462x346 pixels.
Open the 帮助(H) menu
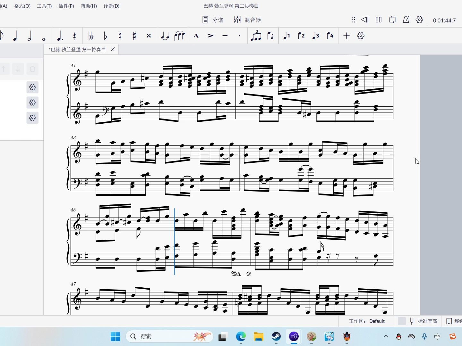[x=89, y=6]
